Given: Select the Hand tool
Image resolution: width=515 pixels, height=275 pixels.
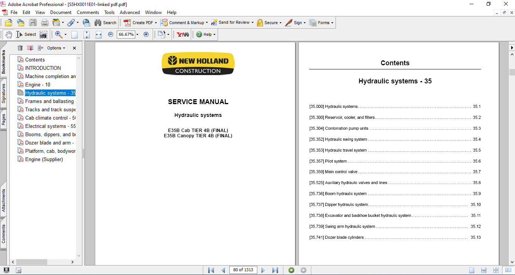Looking at the screenshot, I should [8, 34].
